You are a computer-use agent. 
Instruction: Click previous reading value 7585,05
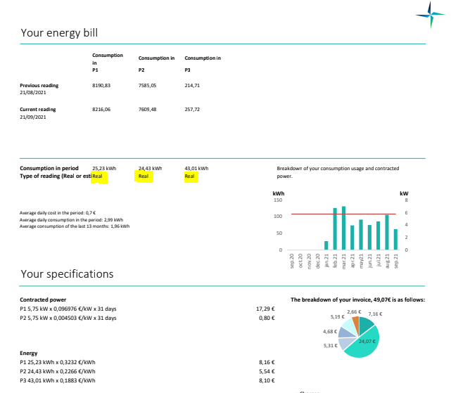pyautogui.click(x=147, y=85)
